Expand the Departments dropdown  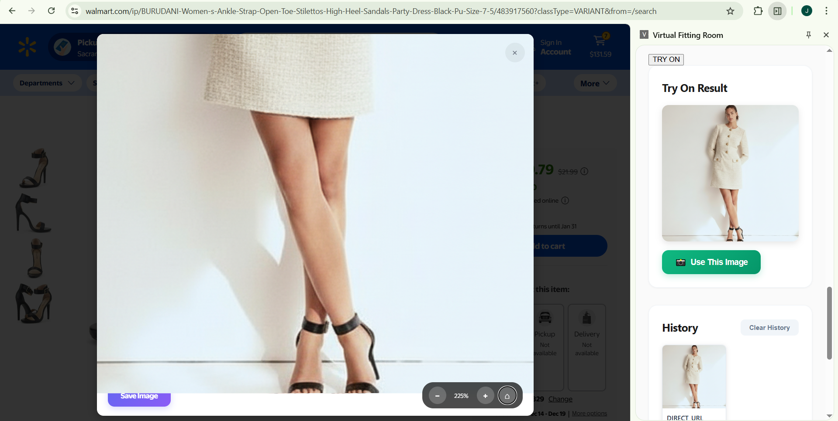[x=47, y=83]
